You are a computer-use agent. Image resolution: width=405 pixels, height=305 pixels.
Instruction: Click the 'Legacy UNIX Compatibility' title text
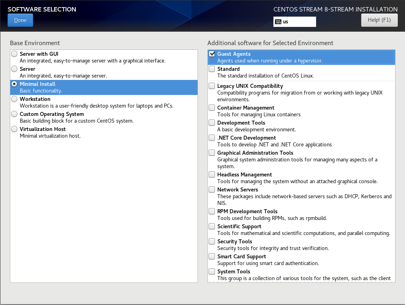pos(250,86)
